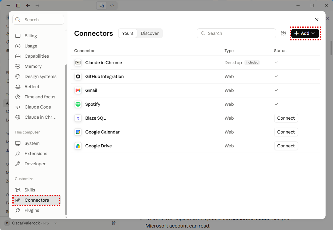This screenshot has height=230, width=333.
Task: Click the Claude in Chrome connector icon
Action: 78,63
